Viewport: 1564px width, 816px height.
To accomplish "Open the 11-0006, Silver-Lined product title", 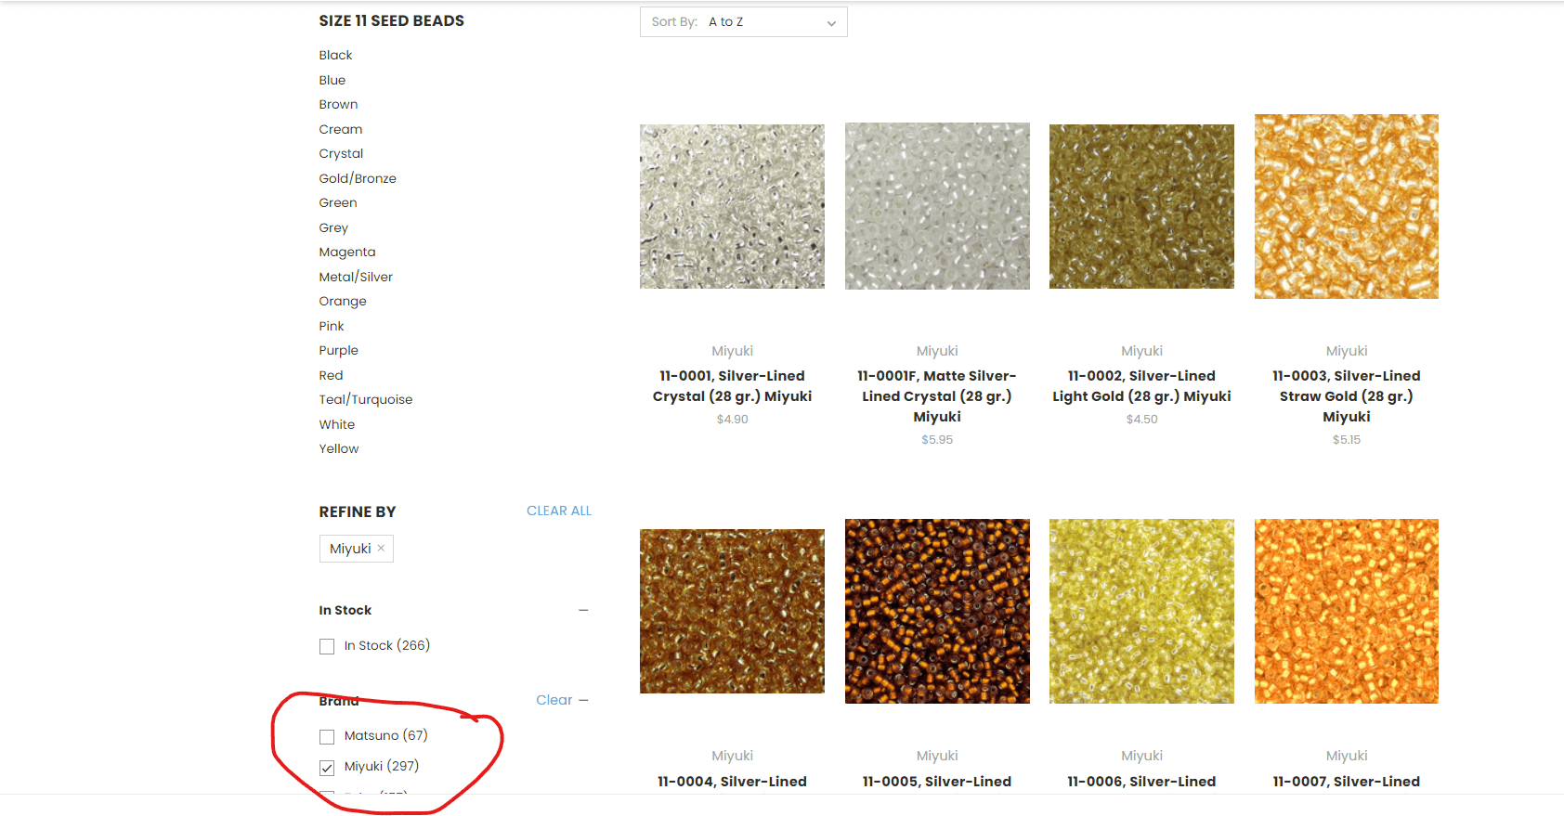I will pos(1141,782).
